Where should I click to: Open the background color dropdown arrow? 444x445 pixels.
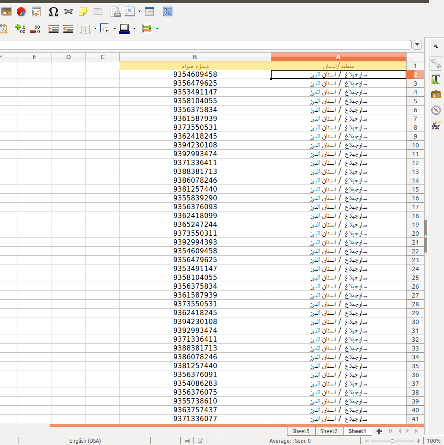click(134, 29)
